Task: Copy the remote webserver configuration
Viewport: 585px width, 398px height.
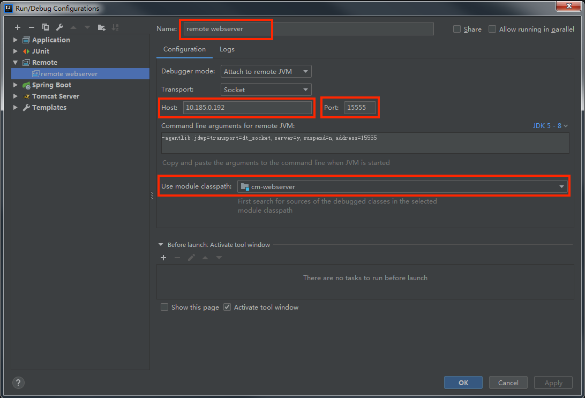Action: pyautogui.click(x=46, y=27)
